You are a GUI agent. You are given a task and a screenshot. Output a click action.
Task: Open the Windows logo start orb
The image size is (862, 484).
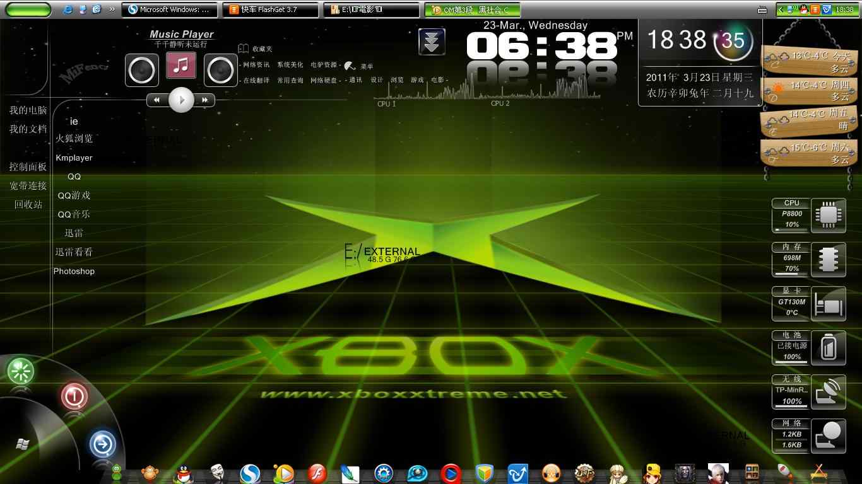[22, 444]
